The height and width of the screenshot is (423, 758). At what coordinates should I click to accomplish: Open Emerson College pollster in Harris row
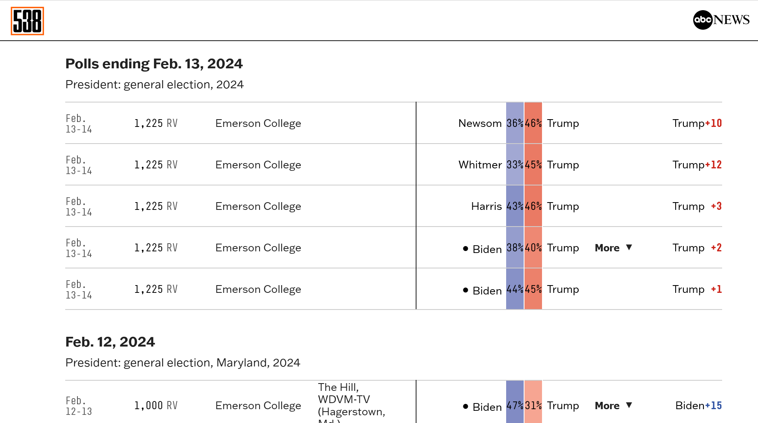[258, 206]
